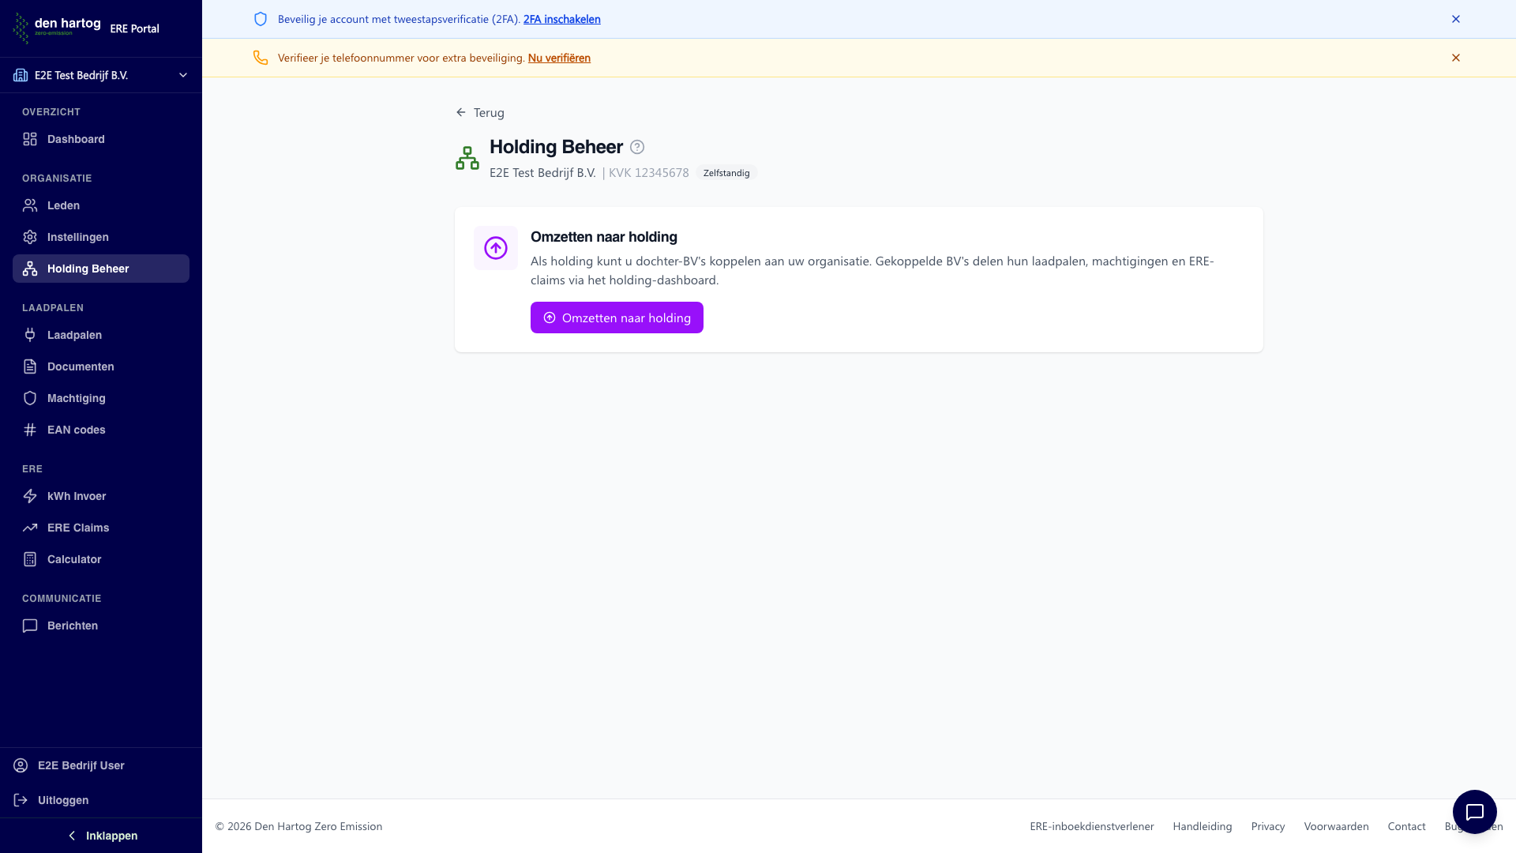Click the Zelfstandig status badge
The width and height of the screenshot is (1516, 853).
[726, 173]
